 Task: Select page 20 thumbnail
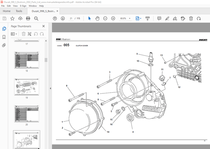coord(27,114)
